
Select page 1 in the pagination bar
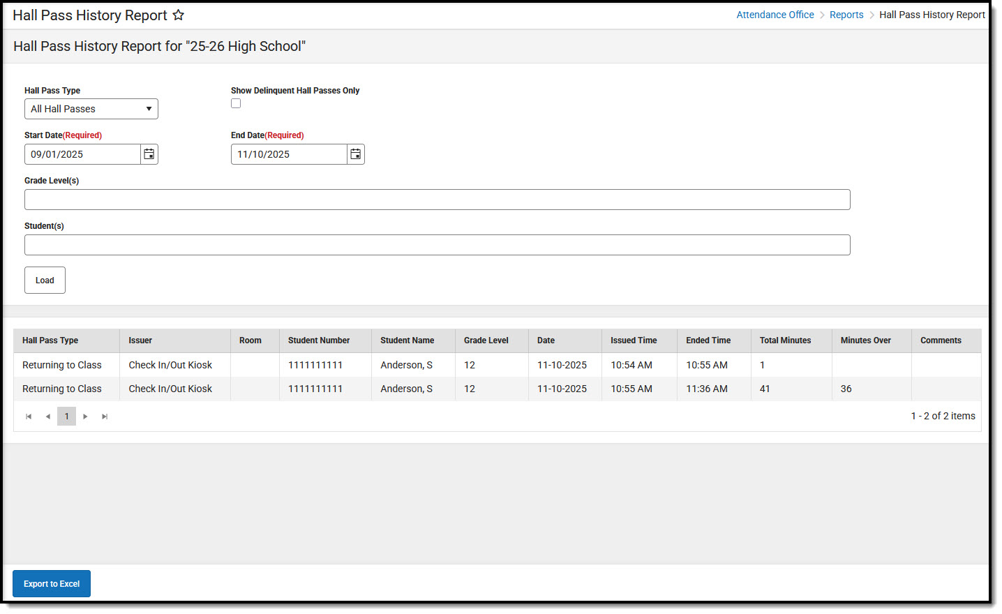(66, 416)
